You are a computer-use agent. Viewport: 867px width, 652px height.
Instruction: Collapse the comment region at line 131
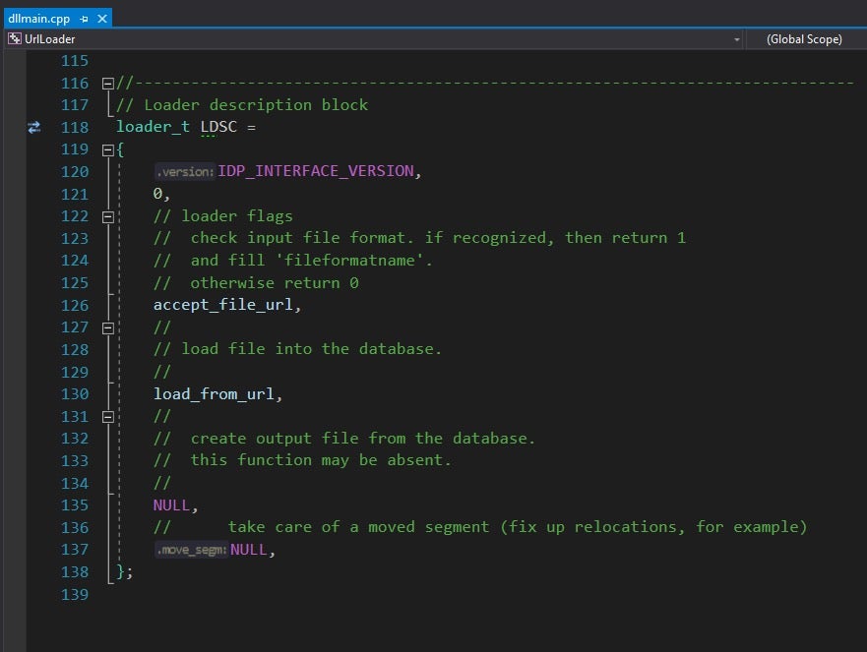pyautogui.click(x=108, y=417)
